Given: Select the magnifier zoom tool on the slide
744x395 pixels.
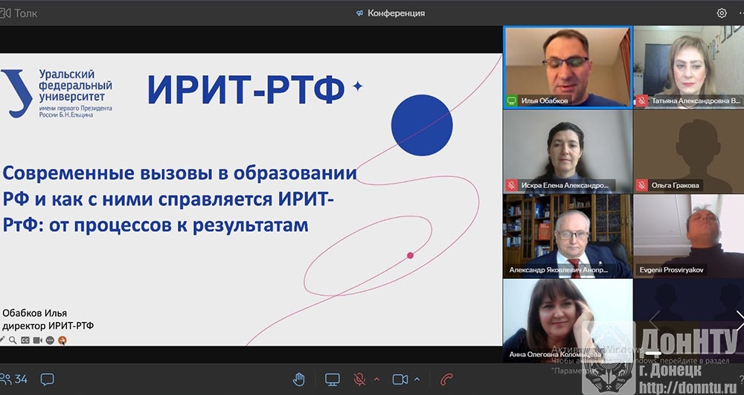Looking at the screenshot, I should (13, 340).
